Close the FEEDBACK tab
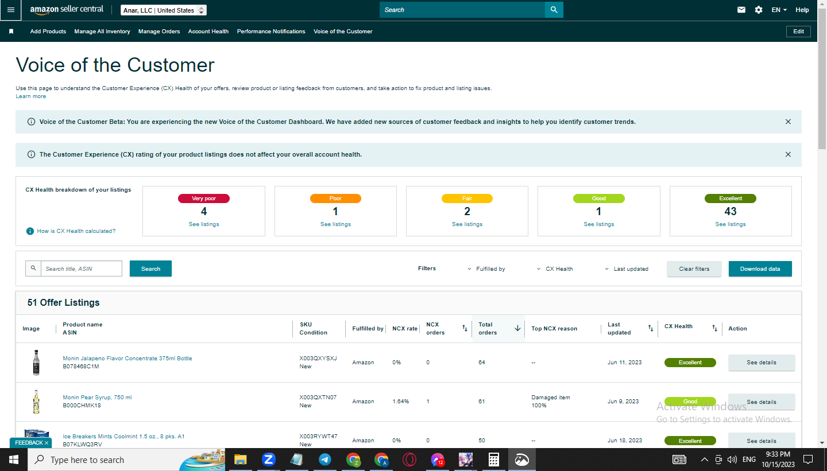The height and width of the screenshot is (471, 827). click(47, 443)
